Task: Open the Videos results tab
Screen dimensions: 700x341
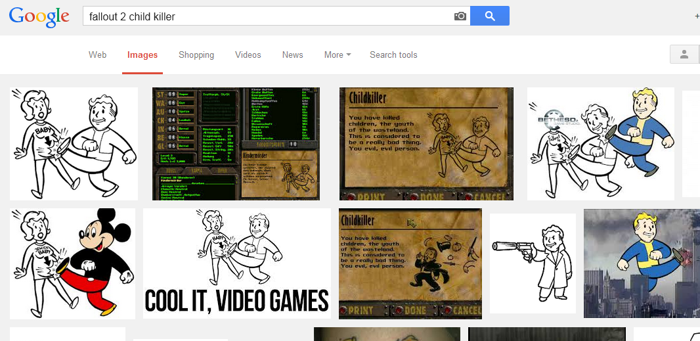Action: 248,55
